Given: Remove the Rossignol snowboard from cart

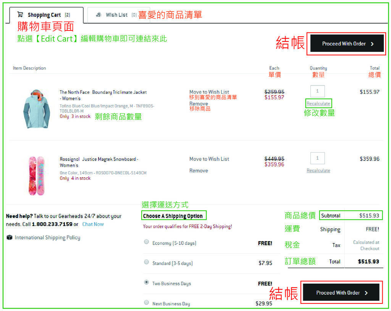Looking at the screenshot, I should (x=199, y=170).
